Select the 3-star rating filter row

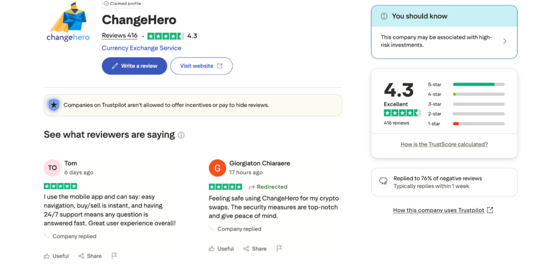tap(478, 104)
